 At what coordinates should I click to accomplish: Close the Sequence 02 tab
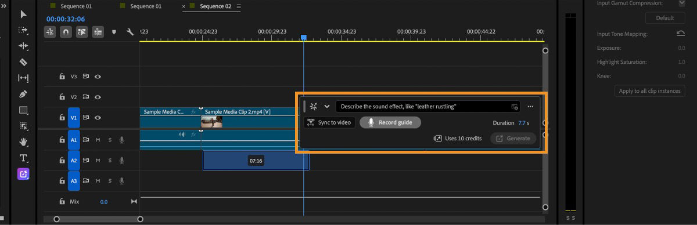[x=184, y=6]
